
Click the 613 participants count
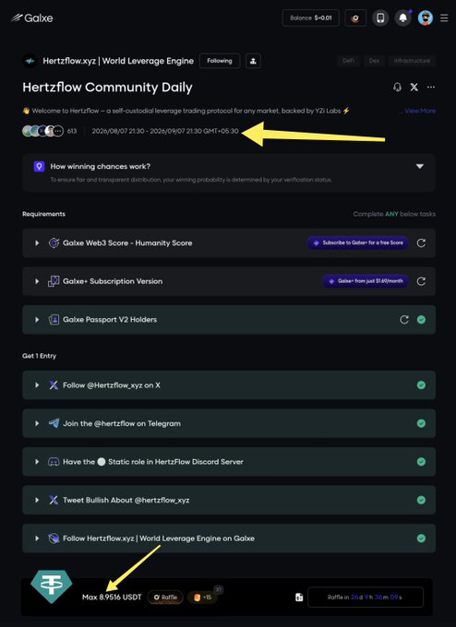[72, 131]
